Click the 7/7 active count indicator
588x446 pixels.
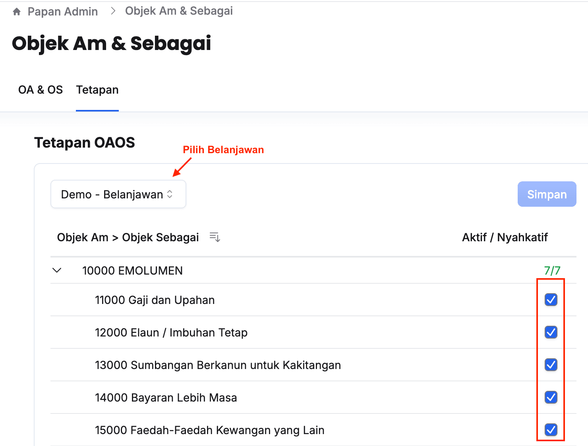coord(552,271)
